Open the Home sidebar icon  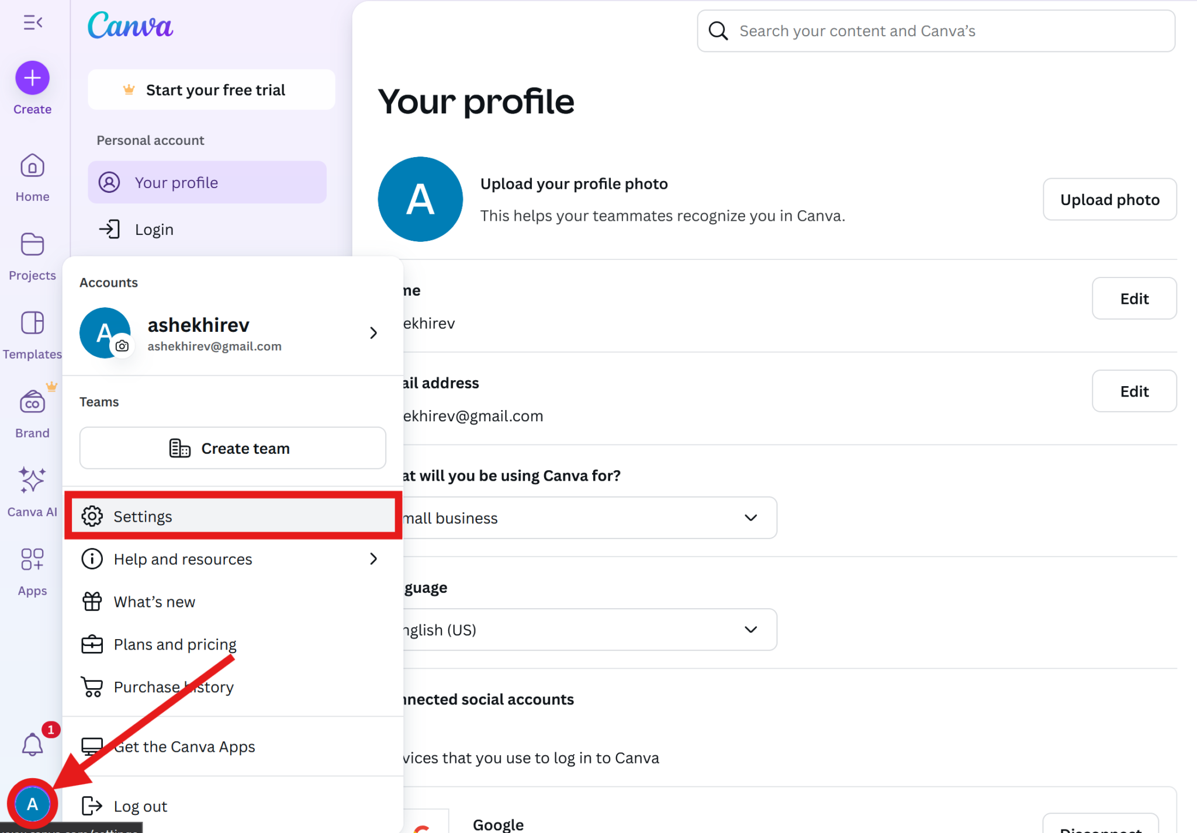(32, 166)
